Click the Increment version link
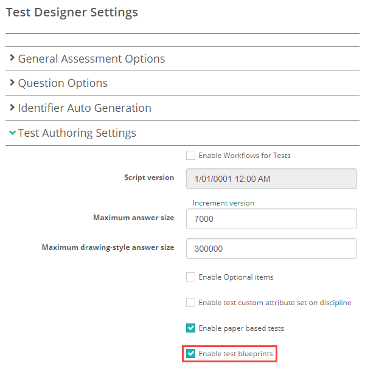 (223, 203)
